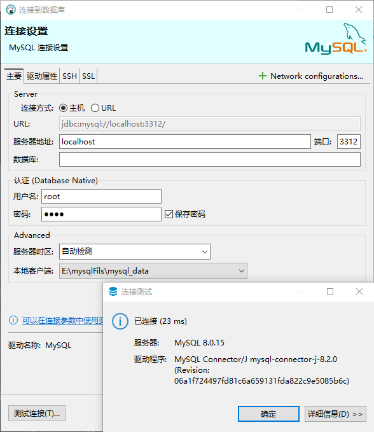Open the SSL tab
Screen dimensions: 374x432
(x=88, y=76)
